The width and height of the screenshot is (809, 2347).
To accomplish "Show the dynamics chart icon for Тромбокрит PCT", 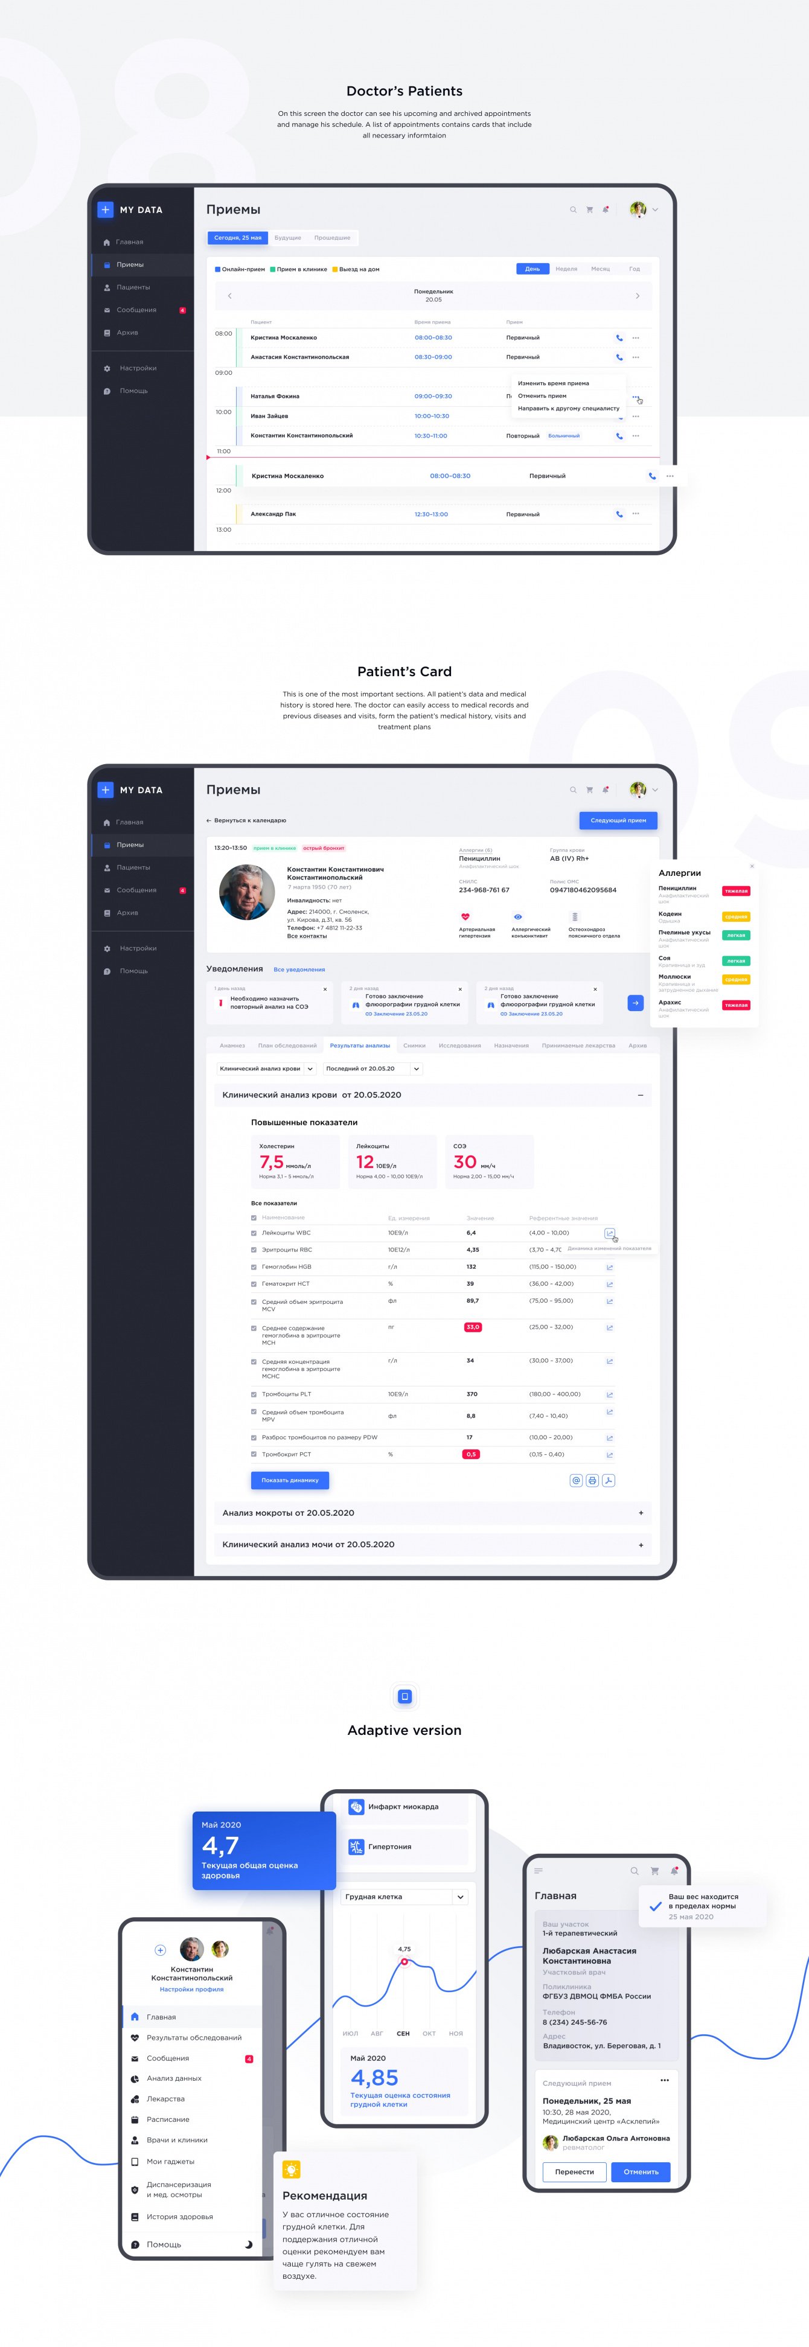I will [610, 1455].
